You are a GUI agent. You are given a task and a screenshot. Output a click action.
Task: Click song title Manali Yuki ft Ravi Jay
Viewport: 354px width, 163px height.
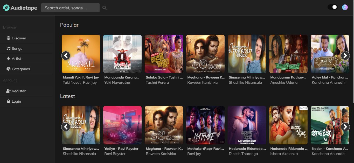(81, 77)
